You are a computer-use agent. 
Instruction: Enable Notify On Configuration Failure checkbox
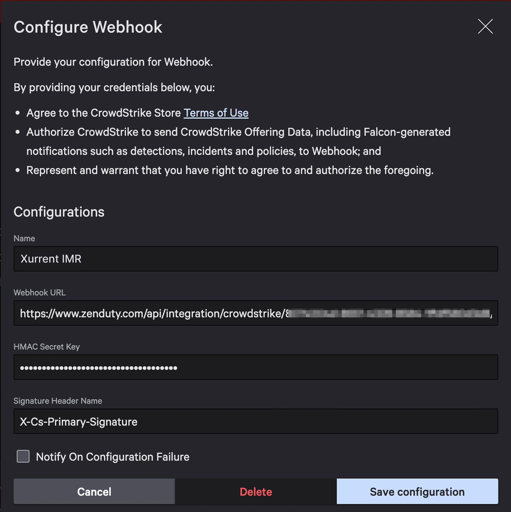23,456
